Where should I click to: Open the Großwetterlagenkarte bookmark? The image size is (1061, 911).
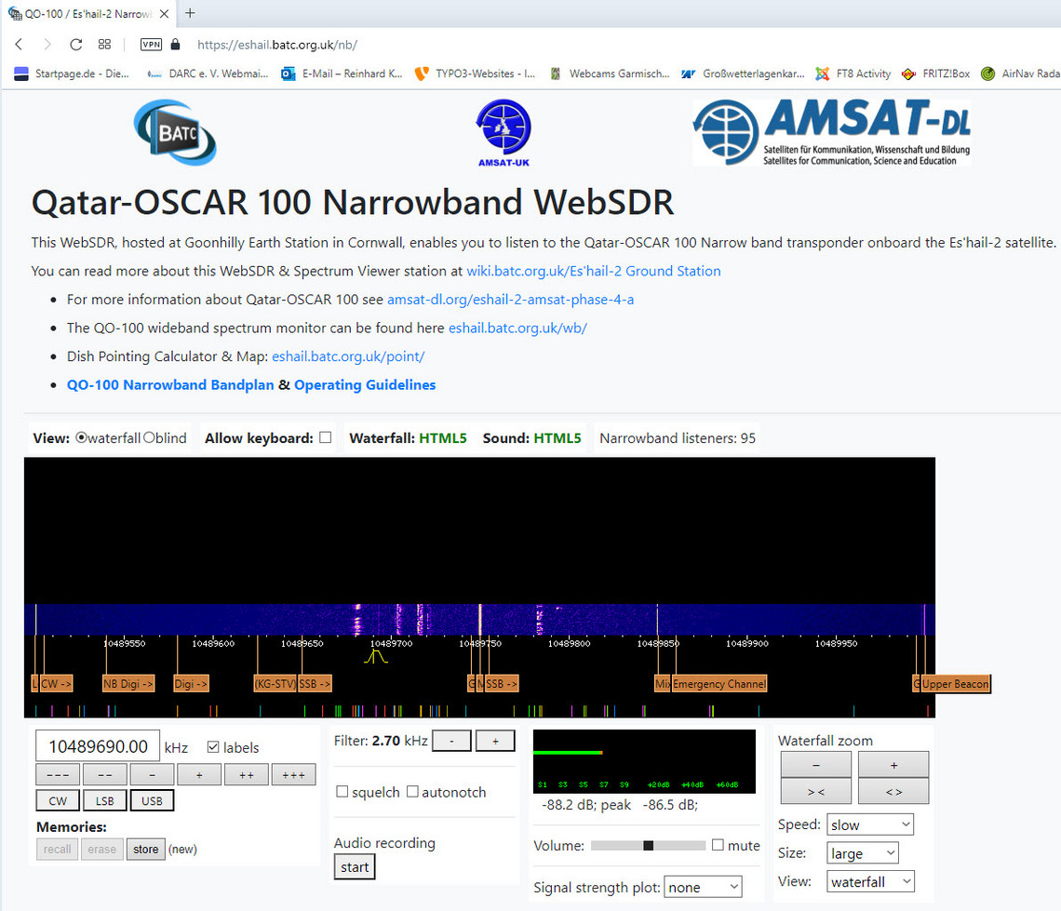click(743, 74)
